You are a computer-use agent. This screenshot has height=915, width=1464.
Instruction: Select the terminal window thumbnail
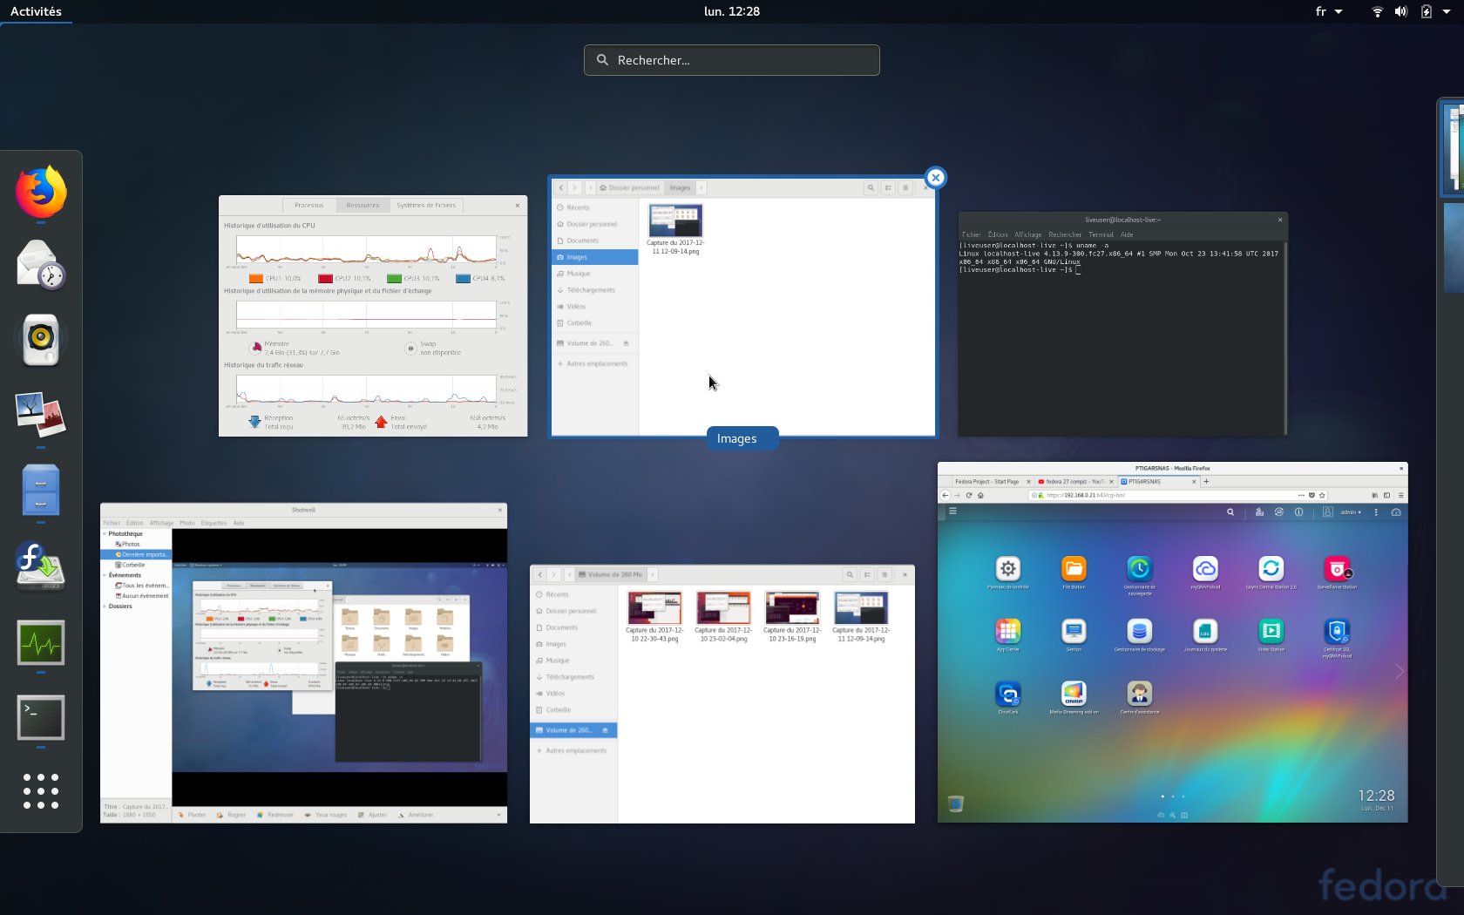pos(1122,324)
